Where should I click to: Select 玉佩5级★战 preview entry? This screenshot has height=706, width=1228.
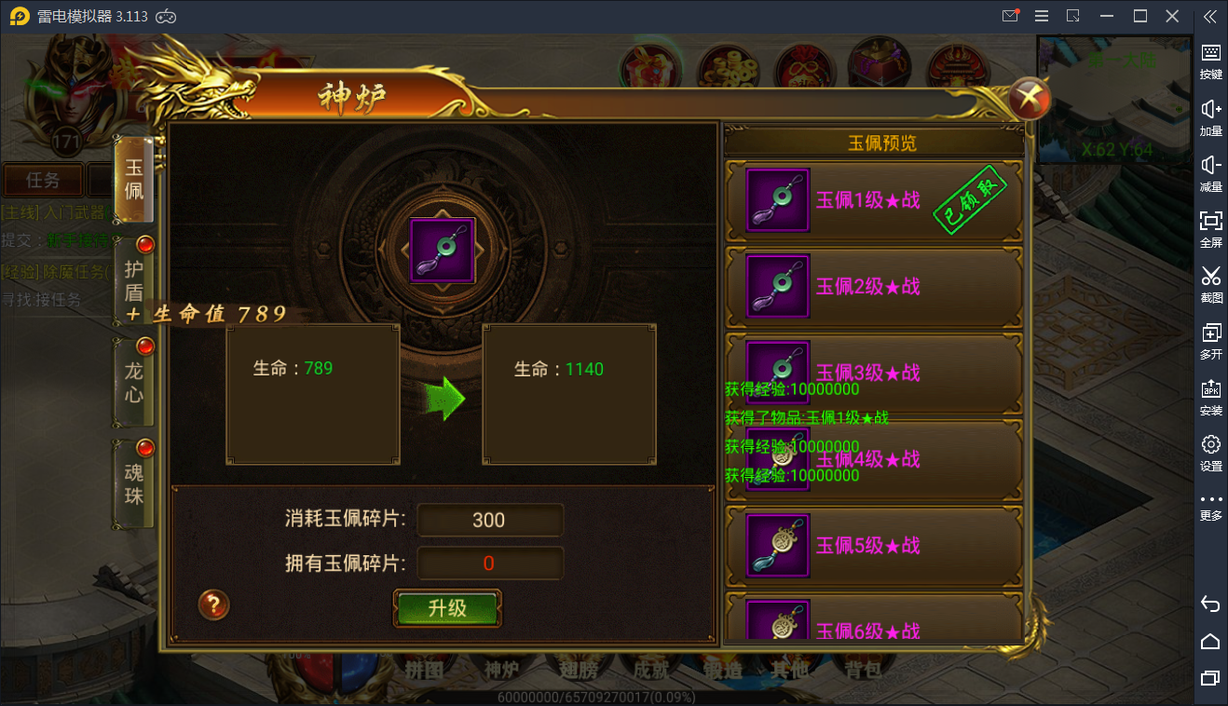[874, 545]
